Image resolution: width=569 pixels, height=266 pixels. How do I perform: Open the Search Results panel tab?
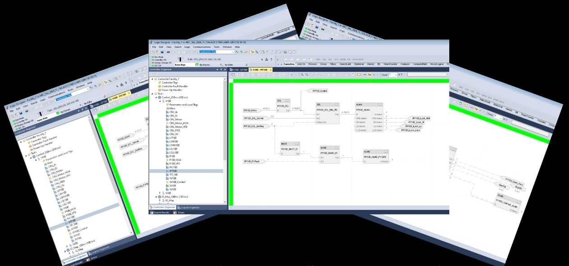pos(160,213)
